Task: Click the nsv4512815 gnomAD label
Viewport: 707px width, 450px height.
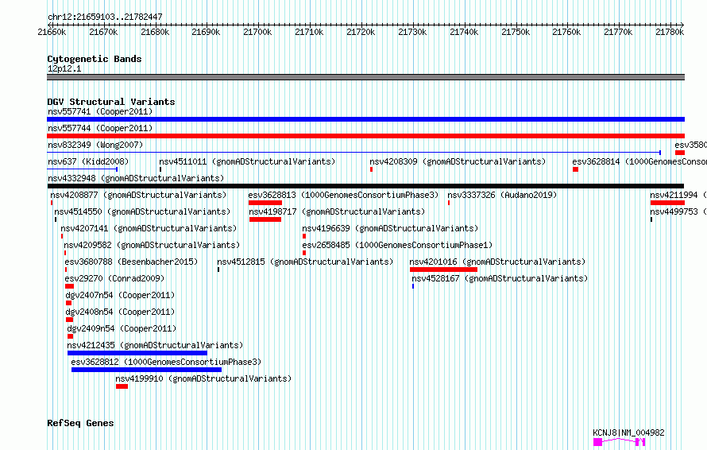Action: [x=305, y=262]
